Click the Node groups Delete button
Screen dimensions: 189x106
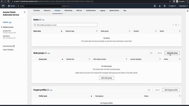coord(159,53)
